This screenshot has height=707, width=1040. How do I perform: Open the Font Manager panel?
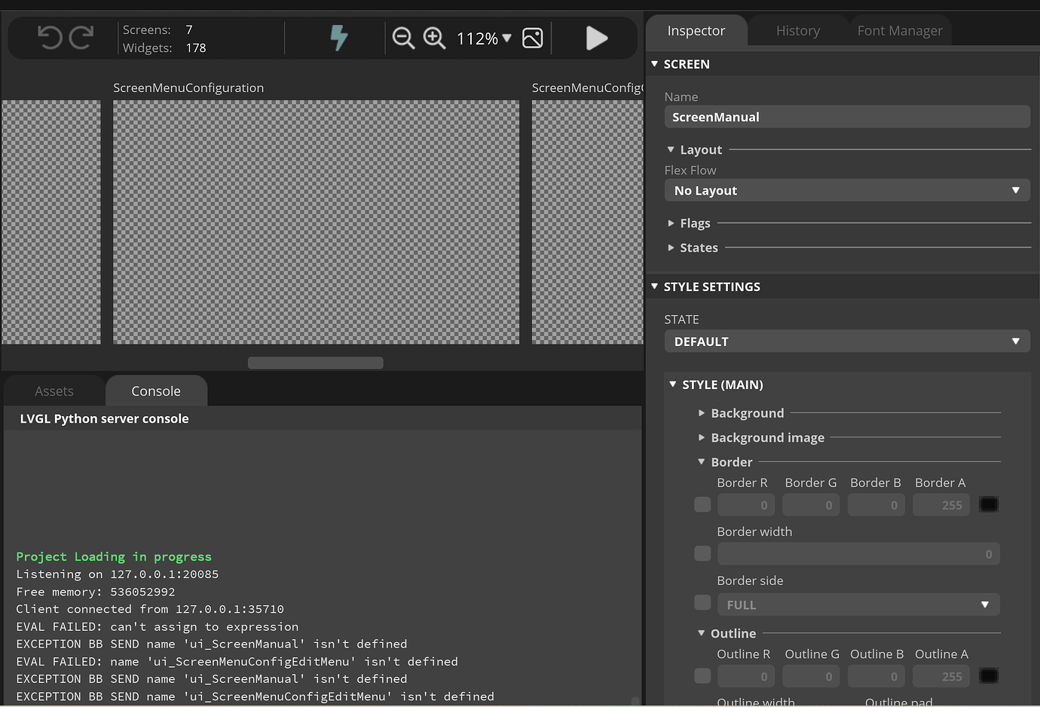(x=899, y=30)
